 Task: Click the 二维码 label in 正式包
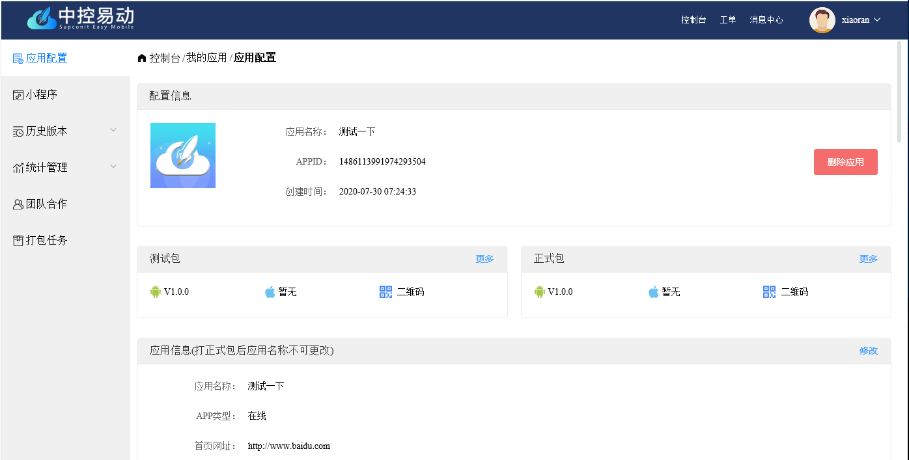[x=794, y=292]
